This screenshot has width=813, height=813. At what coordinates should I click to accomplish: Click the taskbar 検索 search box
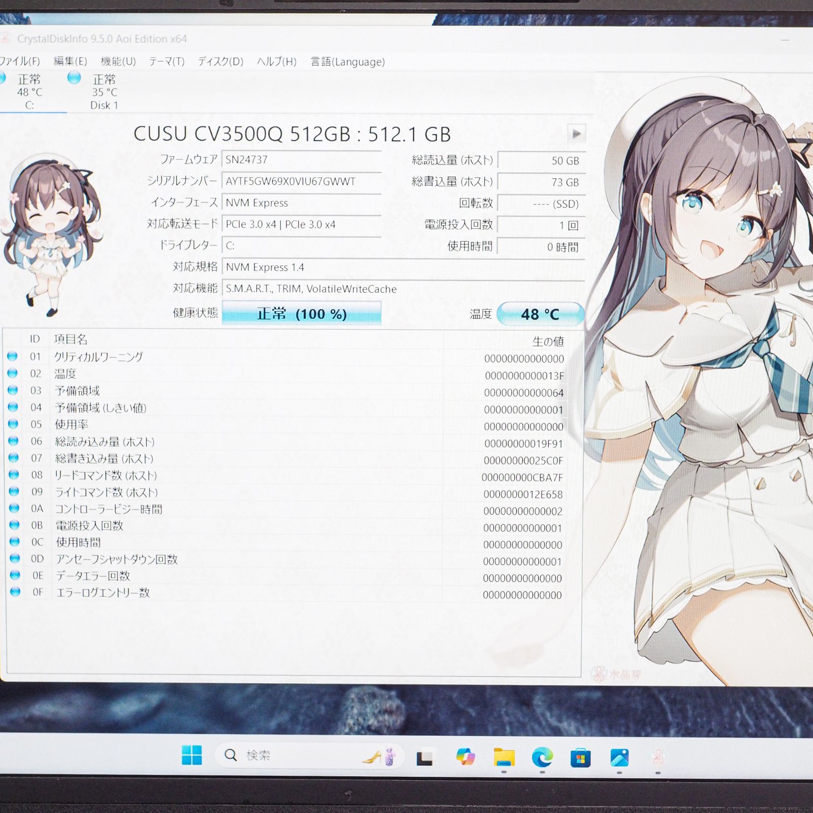[309, 756]
